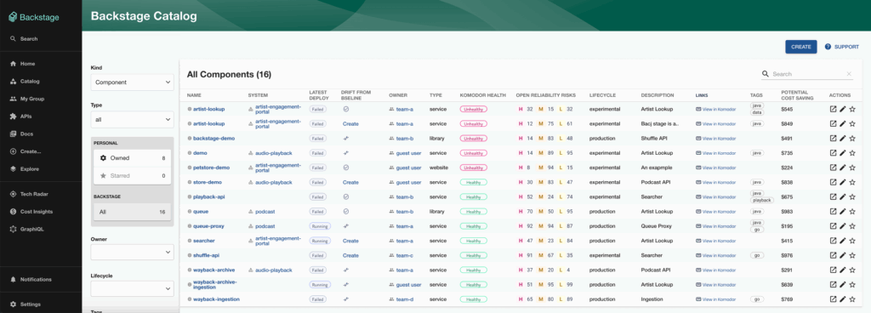Open the Docs sidebar icon
The image size is (871, 313).
[13, 134]
